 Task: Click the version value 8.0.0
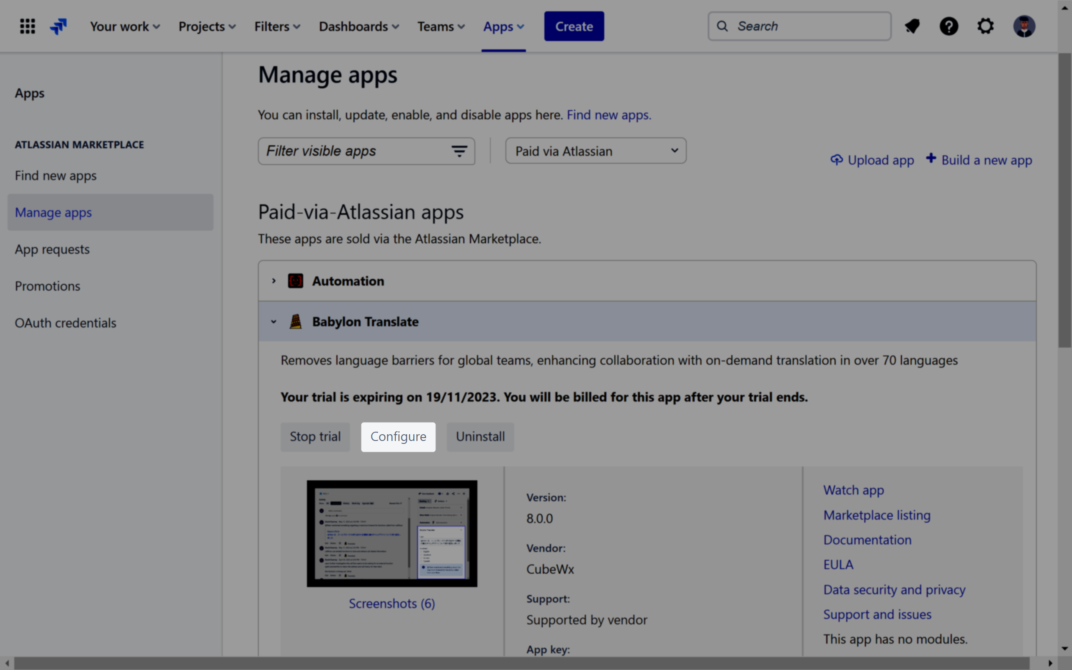539,518
